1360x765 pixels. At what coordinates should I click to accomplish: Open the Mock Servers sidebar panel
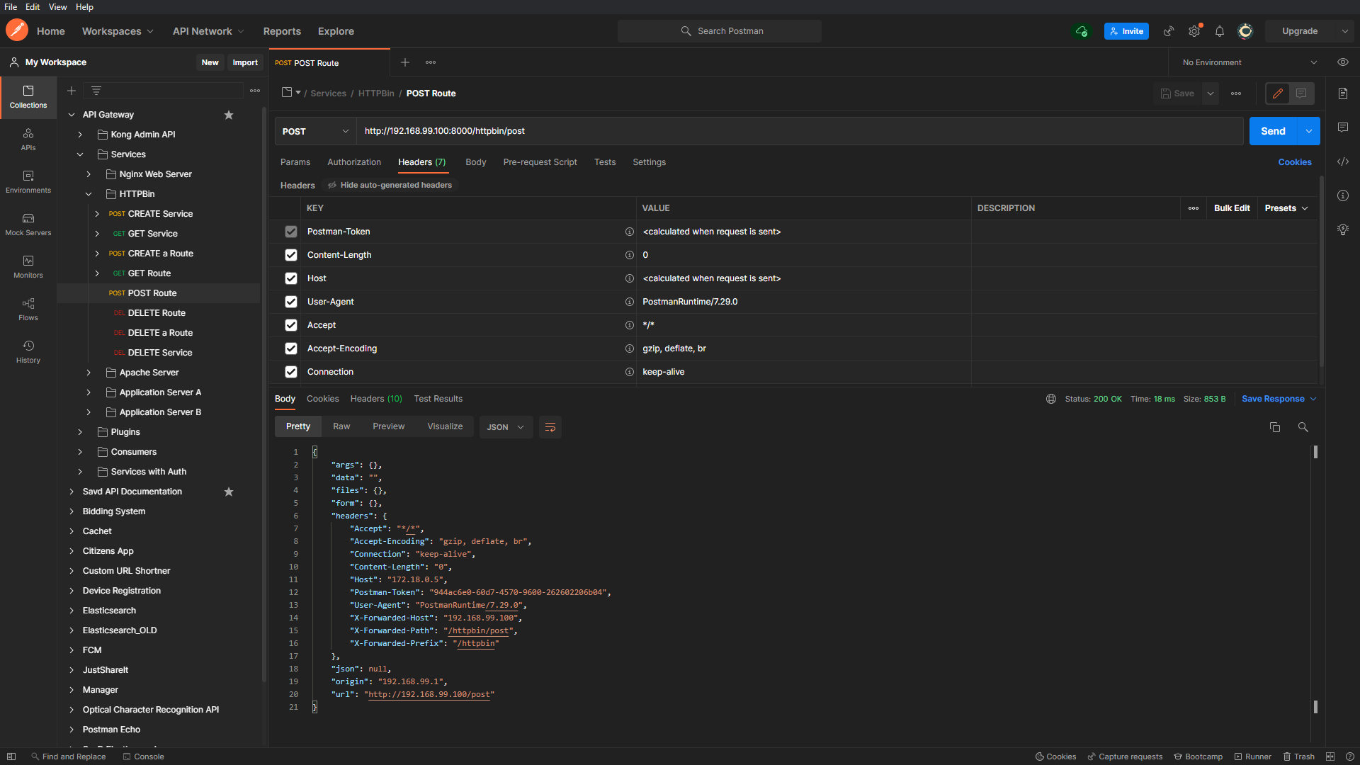(28, 224)
